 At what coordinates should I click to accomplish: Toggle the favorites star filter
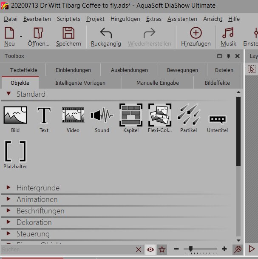coord(162,250)
